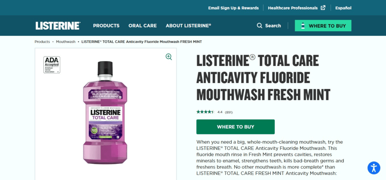The width and height of the screenshot is (386, 180).
Task: Click the Listerine logo in header
Action: 58,26
